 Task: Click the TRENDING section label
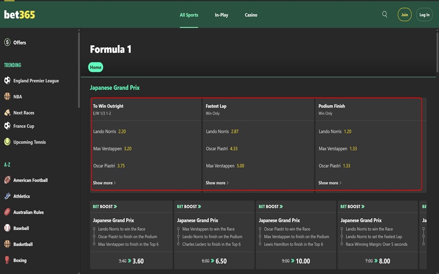(13, 65)
